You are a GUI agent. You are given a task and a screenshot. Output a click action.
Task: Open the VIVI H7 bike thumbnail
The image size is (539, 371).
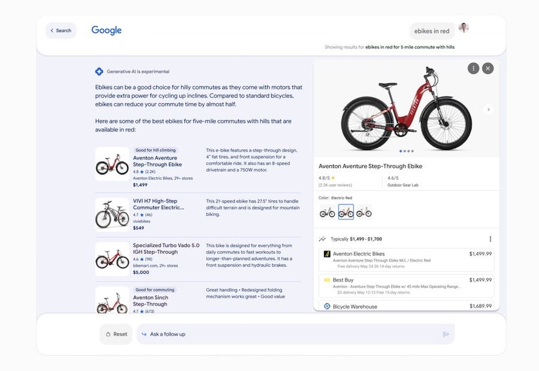(x=113, y=215)
